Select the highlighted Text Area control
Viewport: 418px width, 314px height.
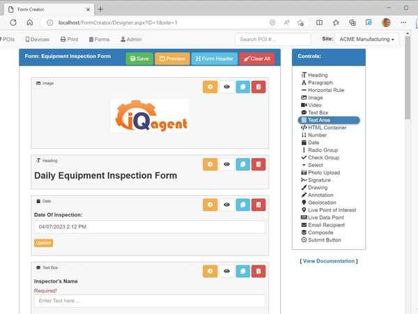click(x=329, y=120)
